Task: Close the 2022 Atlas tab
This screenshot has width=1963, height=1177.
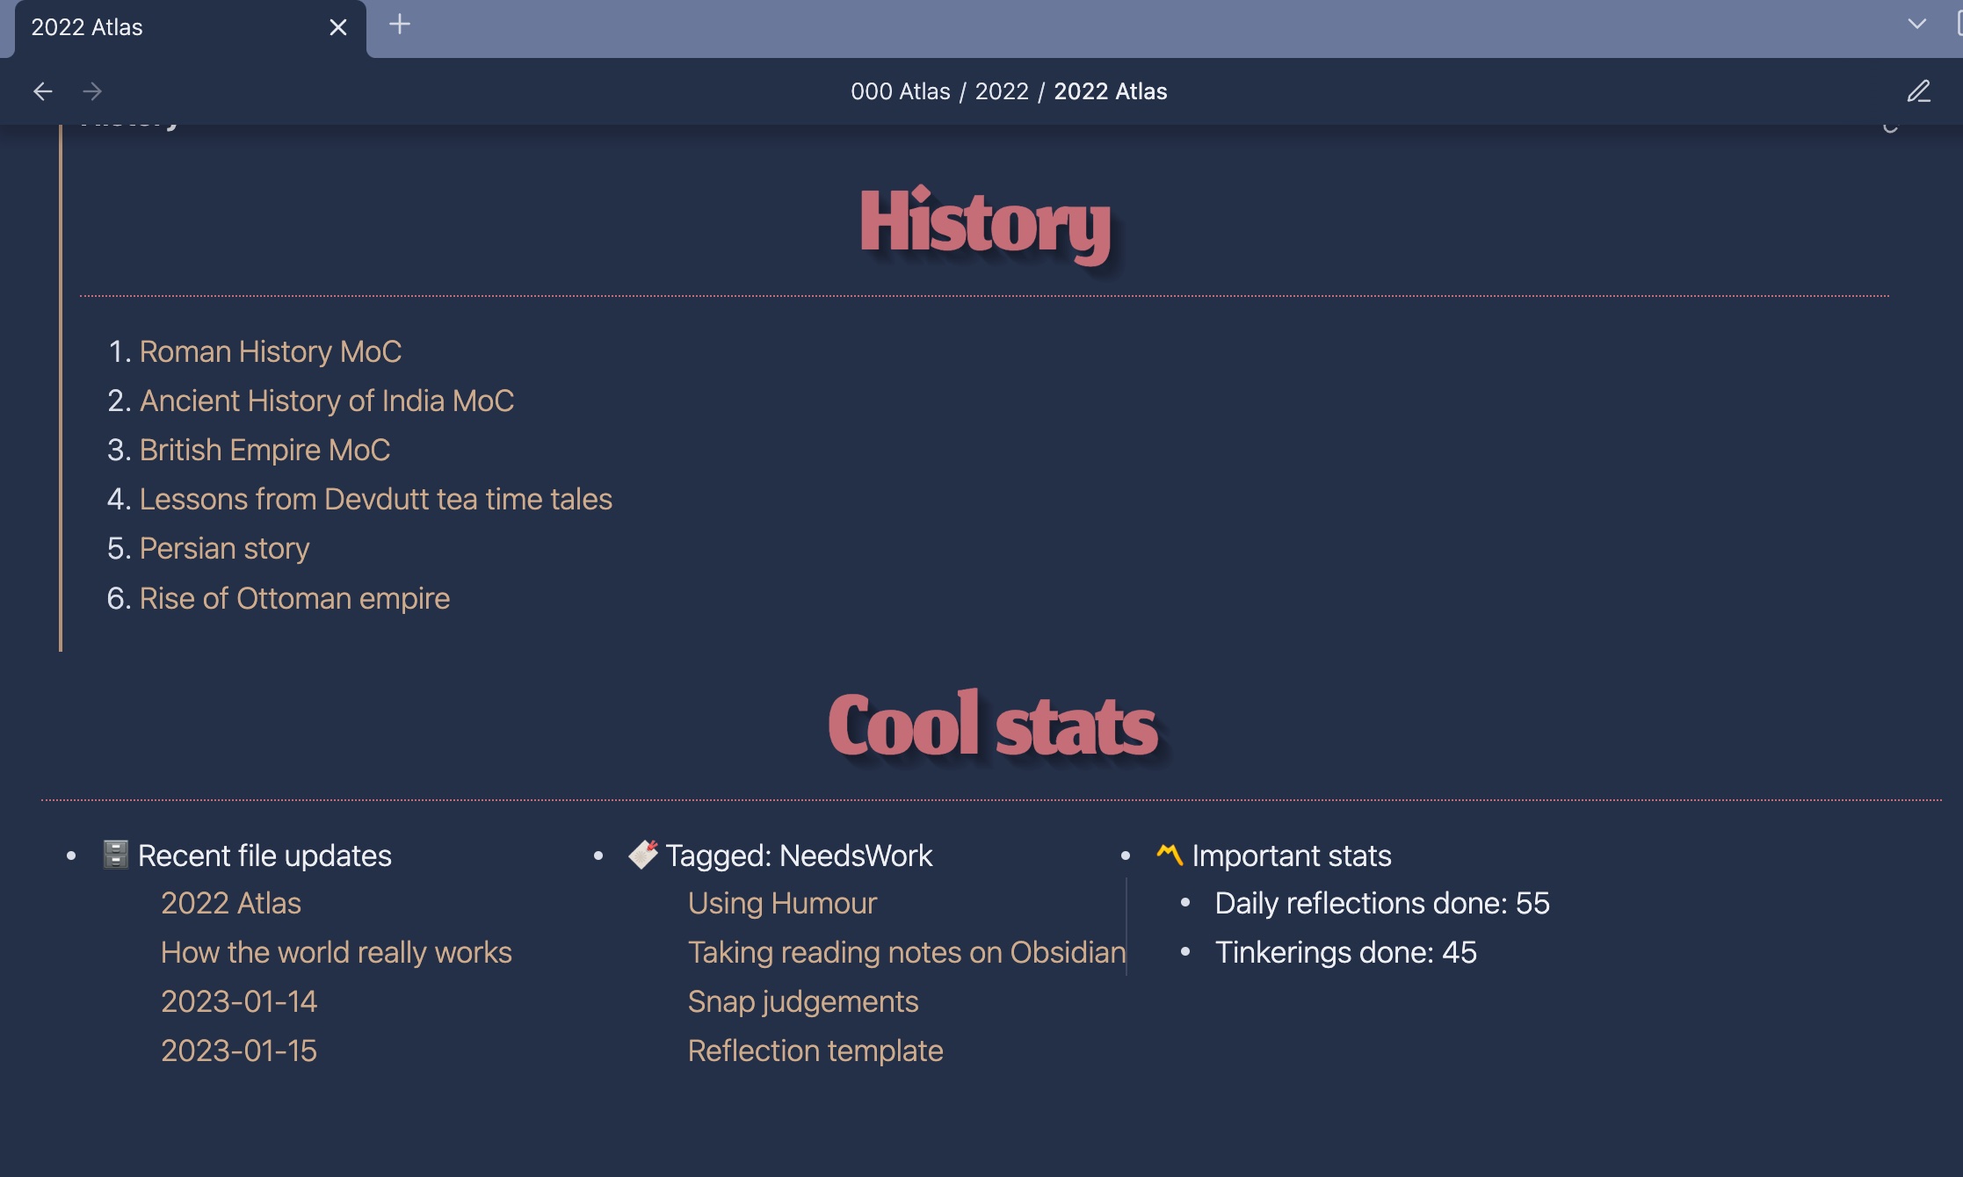Action: [338, 27]
